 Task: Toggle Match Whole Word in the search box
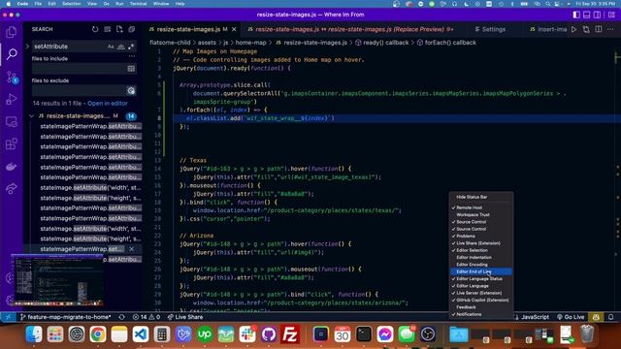(x=120, y=47)
